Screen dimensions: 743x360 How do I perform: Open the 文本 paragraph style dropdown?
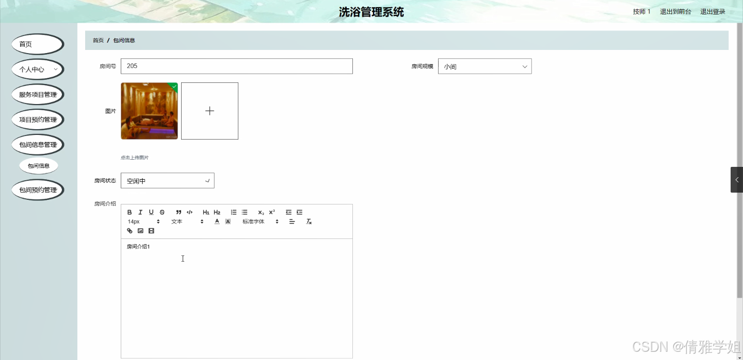187,221
